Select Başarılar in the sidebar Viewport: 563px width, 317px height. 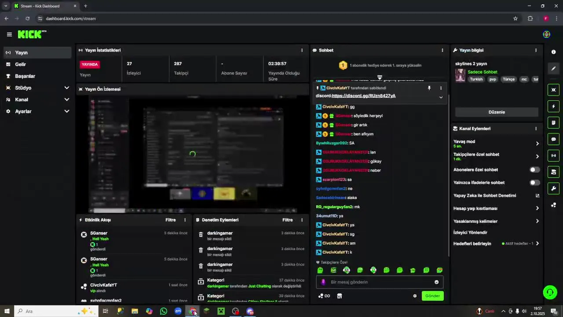coord(37,76)
